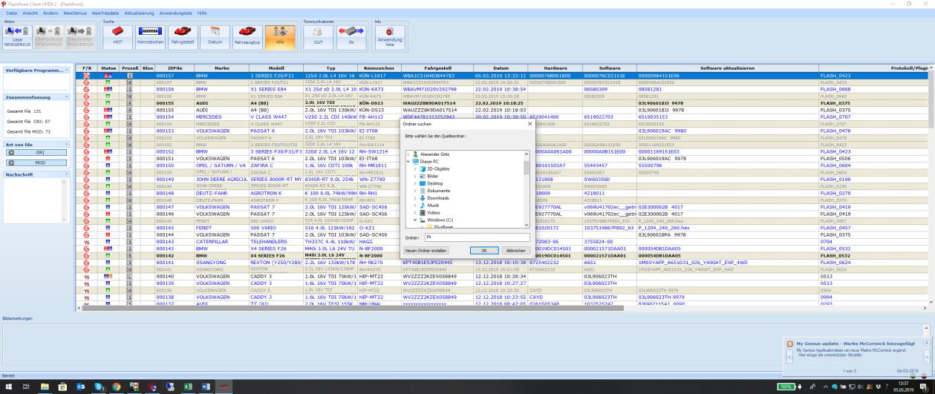
Task: Expand the Bilder folder node
Action: [415, 176]
